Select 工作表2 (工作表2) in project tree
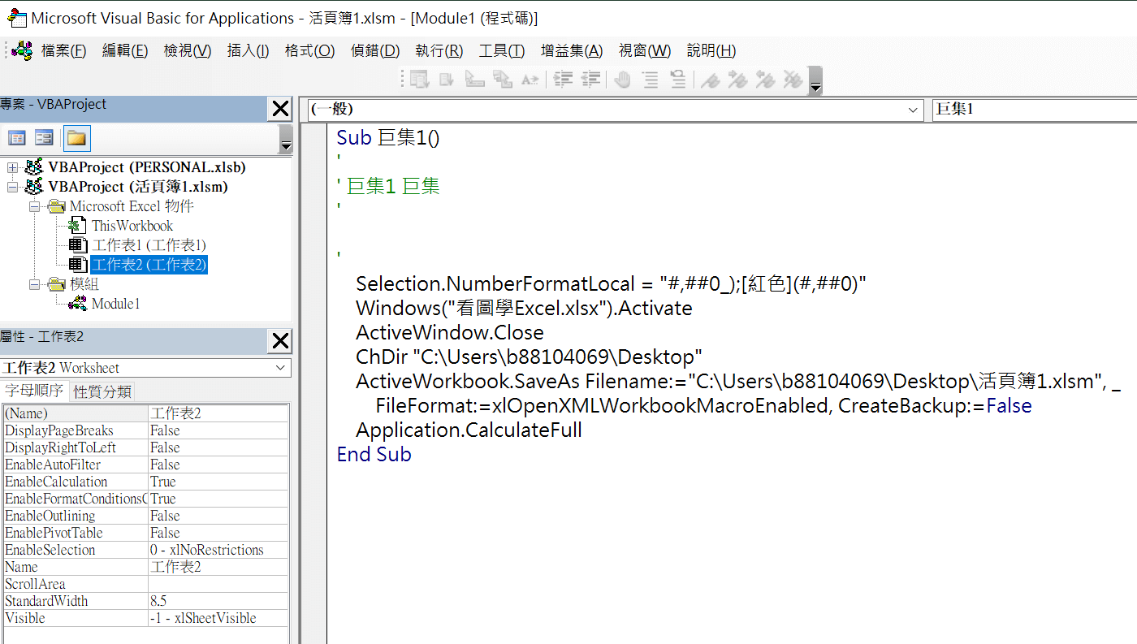This screenshot has height=644, width=1137. pyautogui.click(x=149, y=265)
